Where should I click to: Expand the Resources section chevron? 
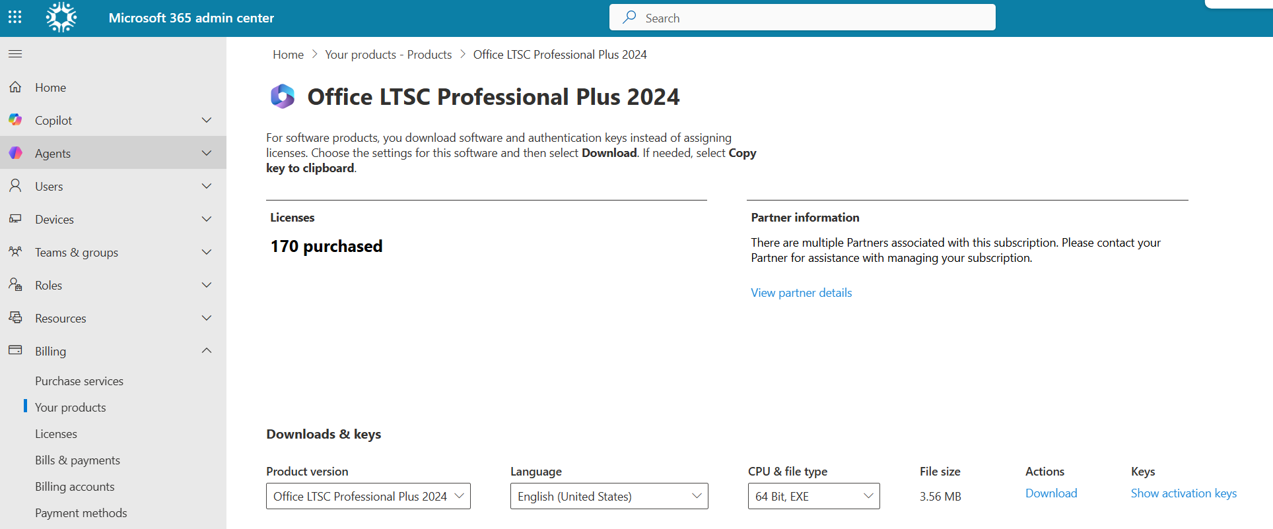point(207,318)
